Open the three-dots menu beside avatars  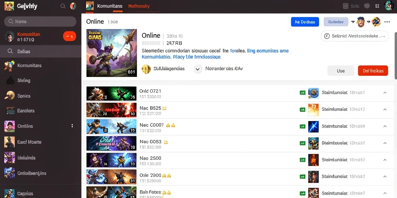click(387, 22)
